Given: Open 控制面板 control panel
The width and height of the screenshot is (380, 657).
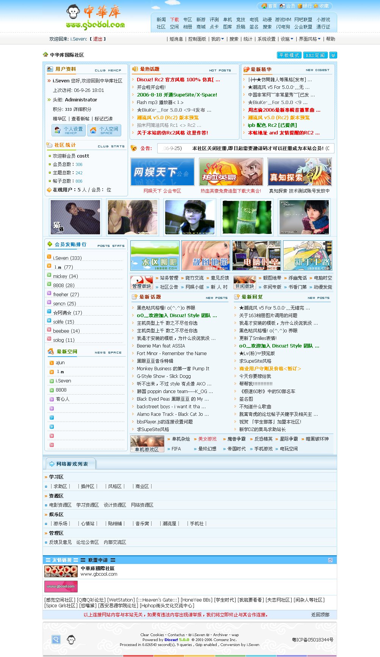Looking at the screenshot, I should pos(197,39).
